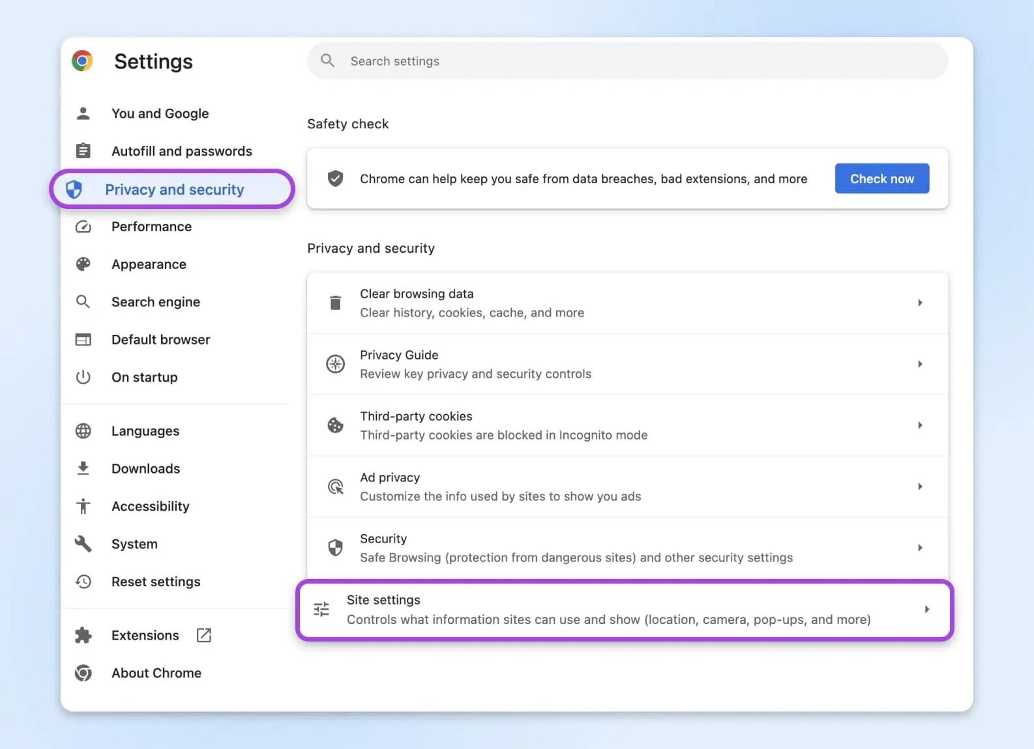The height and width of the screenshot is (749, 1034).
Task: Click the Chrome logo icon beside Settings
Action: 82,61
